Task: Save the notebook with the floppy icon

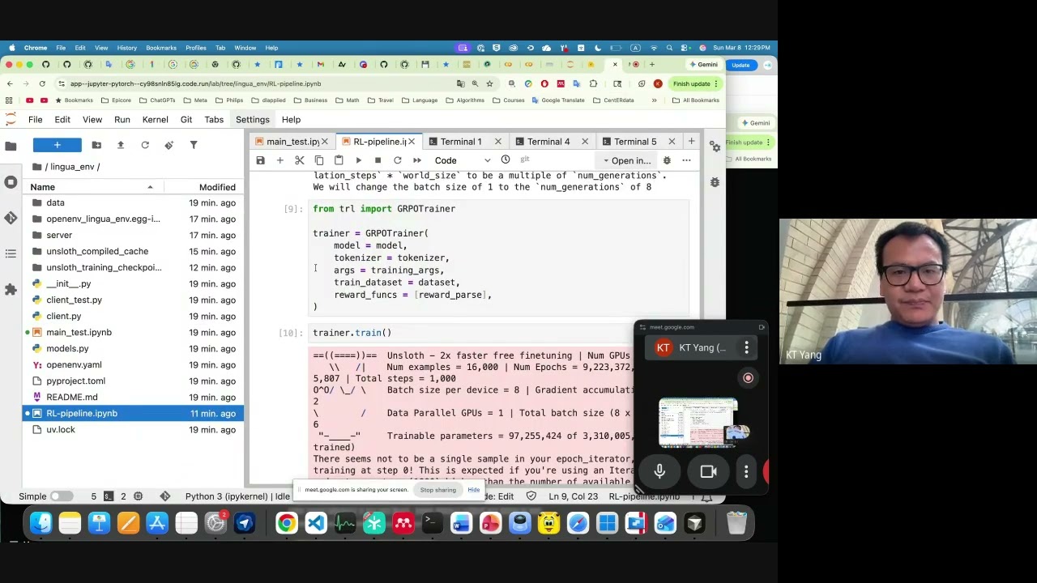Action: (x=260, y=160)
